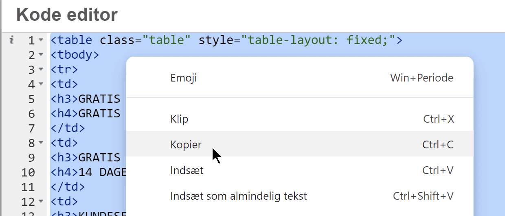Click the <td> tag on line 8
Image resolution: width=505 pixels, height=216 pixels.
64,143
